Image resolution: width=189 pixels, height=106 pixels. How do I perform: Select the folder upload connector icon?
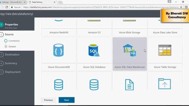pos(164,84)
